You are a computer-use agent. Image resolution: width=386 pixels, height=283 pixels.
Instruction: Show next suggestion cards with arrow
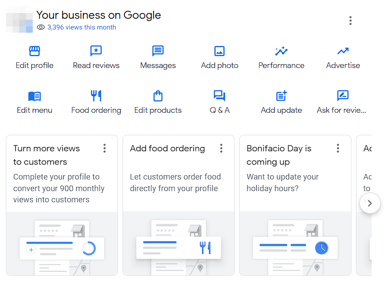[370, 203]
